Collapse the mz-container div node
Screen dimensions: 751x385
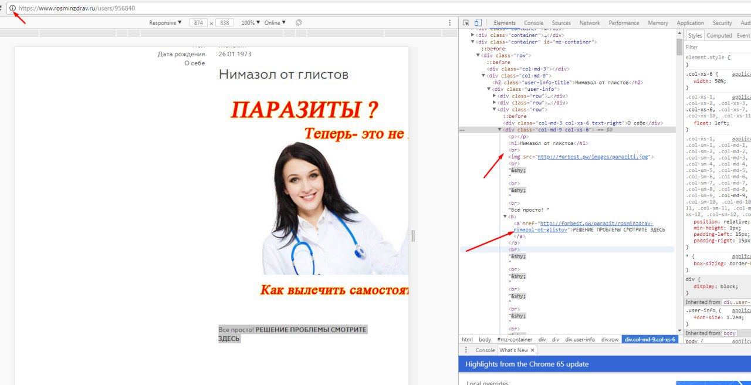pyautogui.click(x=473, y=42)
